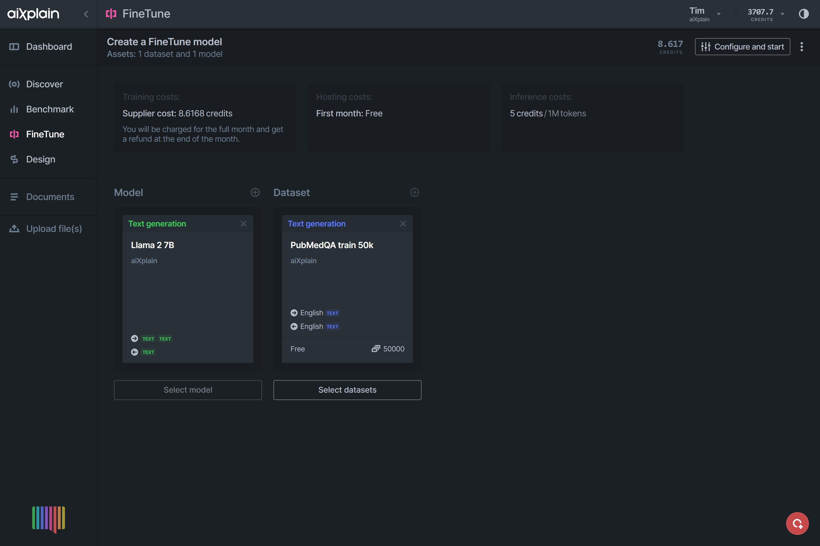Image resolution: width=820 pixels, height=546 pixels.
Task: Open Design in the sidebar
Action: click(49, 159)
